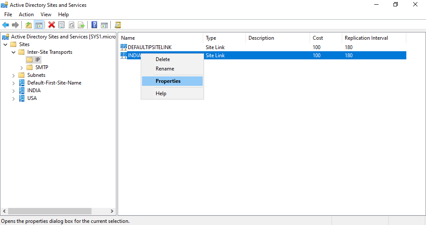The width and height of the screenshot is (426, 225).
Task: Open Properties via toolbar properties icon
Action: point(62,25)
